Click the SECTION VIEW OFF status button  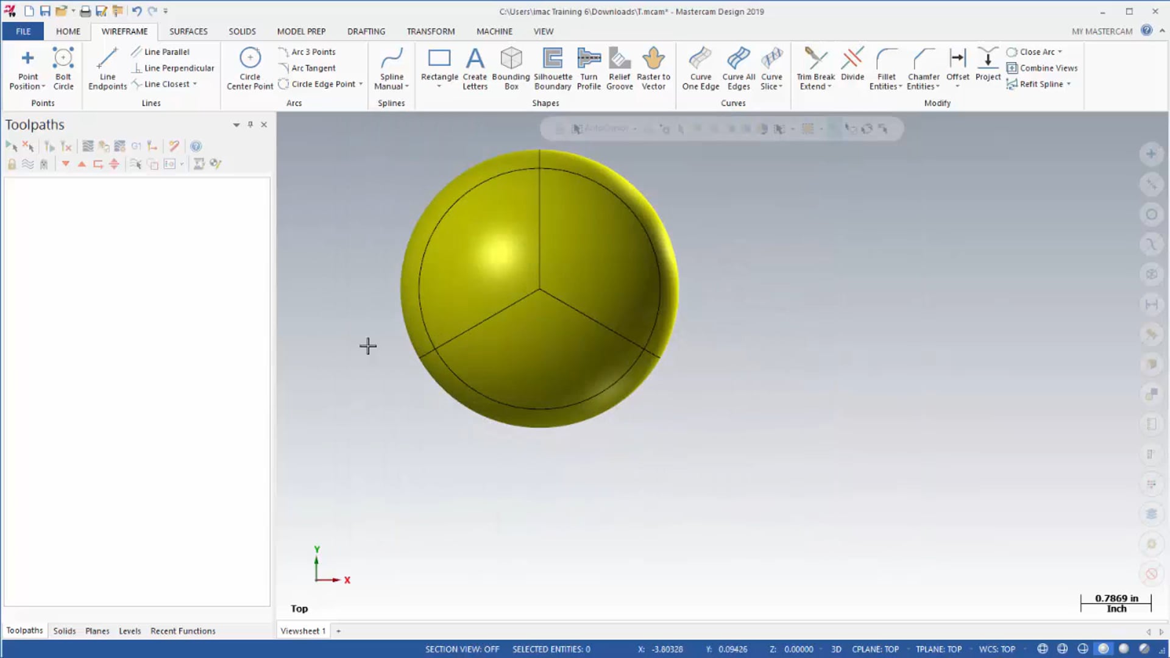462,648
